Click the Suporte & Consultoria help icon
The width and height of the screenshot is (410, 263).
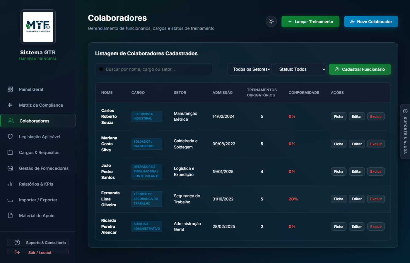click(x=17, y=243)
